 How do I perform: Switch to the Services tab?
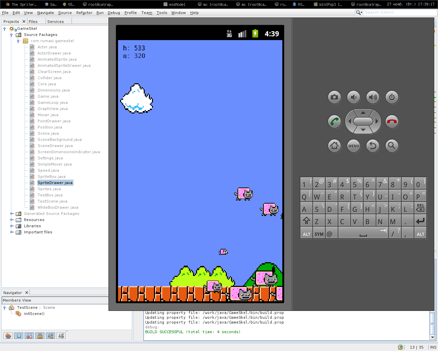(x=55, y=22)
